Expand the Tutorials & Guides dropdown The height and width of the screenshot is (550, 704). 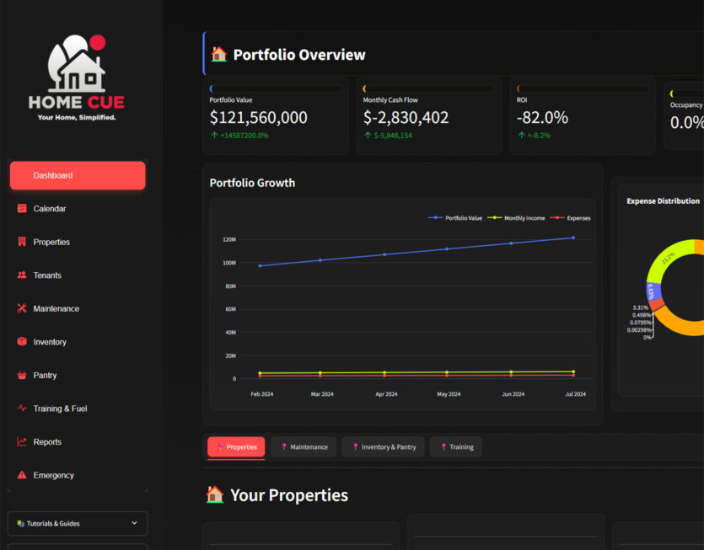(x=77, y=523)
